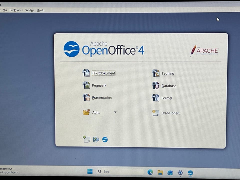Create a new Database via its label
240x180 pixels.
point(169,86)
